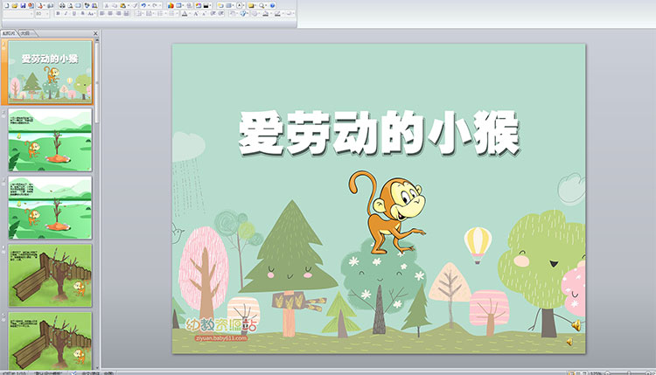Switch to the Slides tab in the left pane
Viewport: 656px width, 375px height.
coord(9,33)
